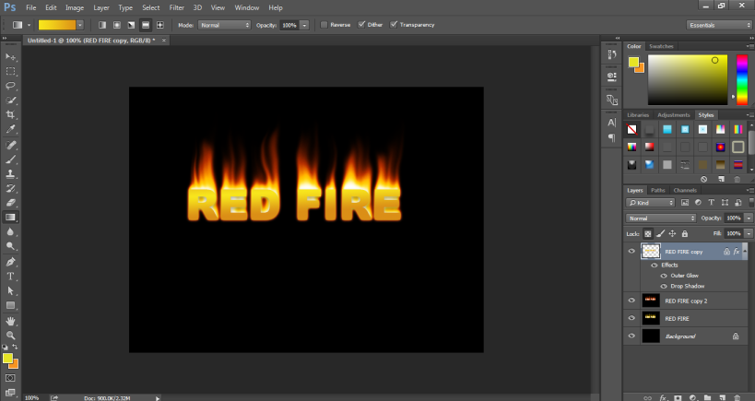This screenshot has width=755, height=401.
Task: Hide the RED FIRE copy layer
Action: click(x=631, y=251)
